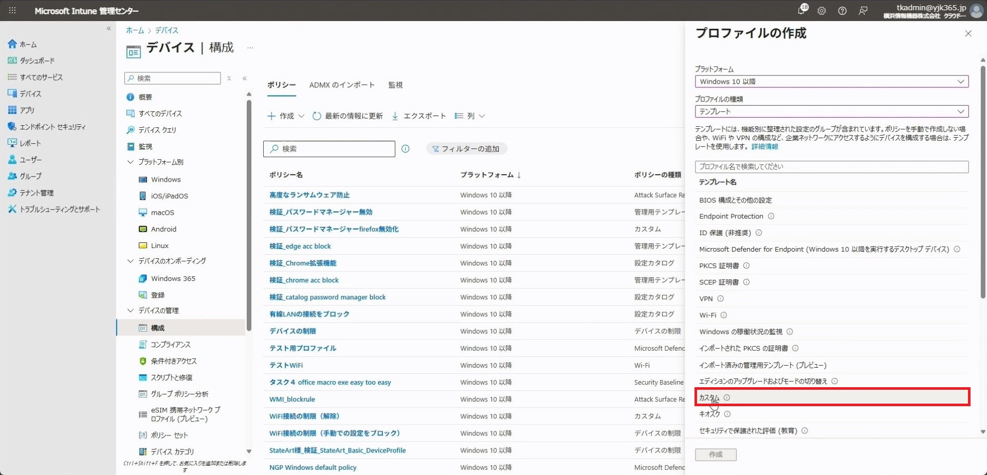Open the feedback icon in header
The image size is (987, 475).
pos(863,11)
